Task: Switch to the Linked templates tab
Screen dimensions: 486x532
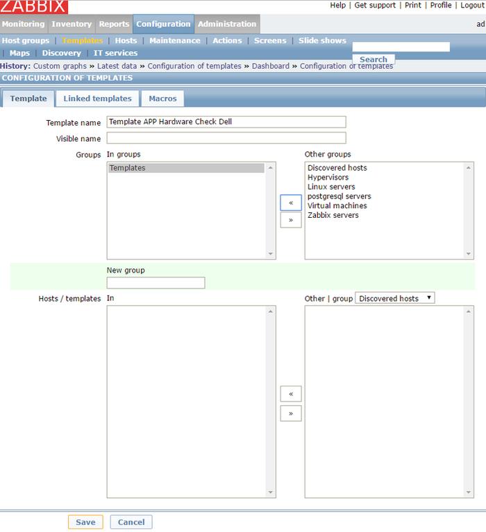Action: coord(97,98)
